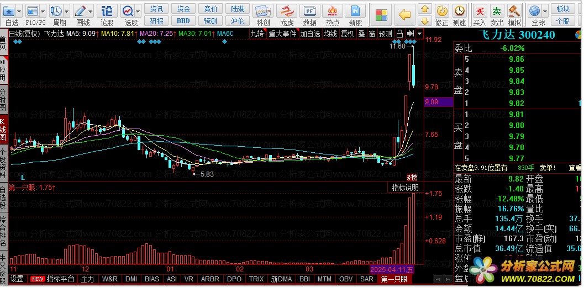Switch to the 主力 indicator tab
This screenshot has height=288, width=584.
pyautogui.click(x=87, y=279)
